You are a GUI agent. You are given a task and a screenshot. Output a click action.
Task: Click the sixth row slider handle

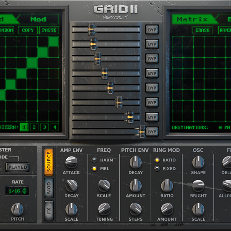pyautogui.click(x=119, y=102)
